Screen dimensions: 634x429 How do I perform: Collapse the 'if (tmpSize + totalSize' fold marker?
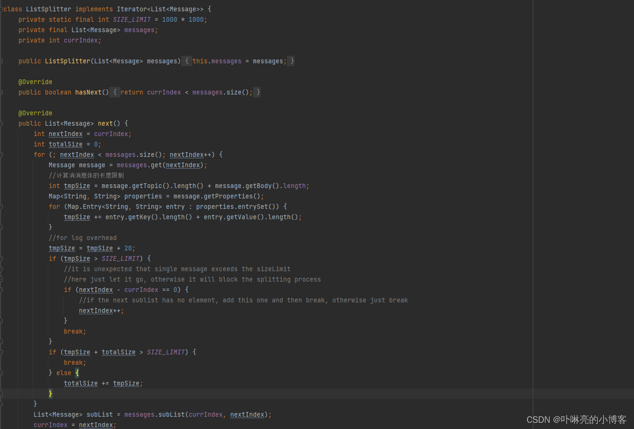coord(1,352)
